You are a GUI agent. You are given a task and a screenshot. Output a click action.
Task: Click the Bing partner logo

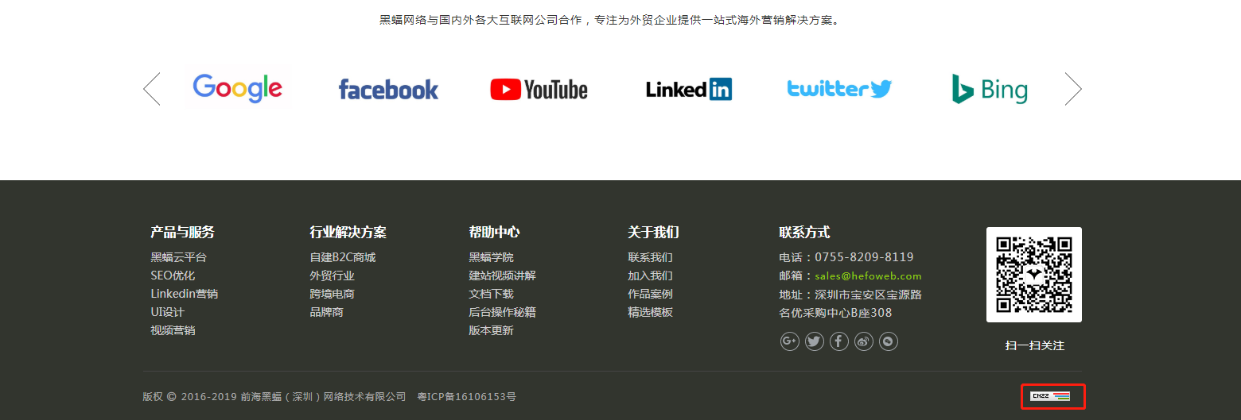click(x=990, y=90)
